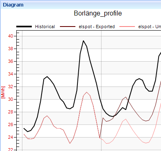The height and width of the screenshot is (151, 161).
Task: Select the elspot - Exported legend label
Action: point(97,27)
